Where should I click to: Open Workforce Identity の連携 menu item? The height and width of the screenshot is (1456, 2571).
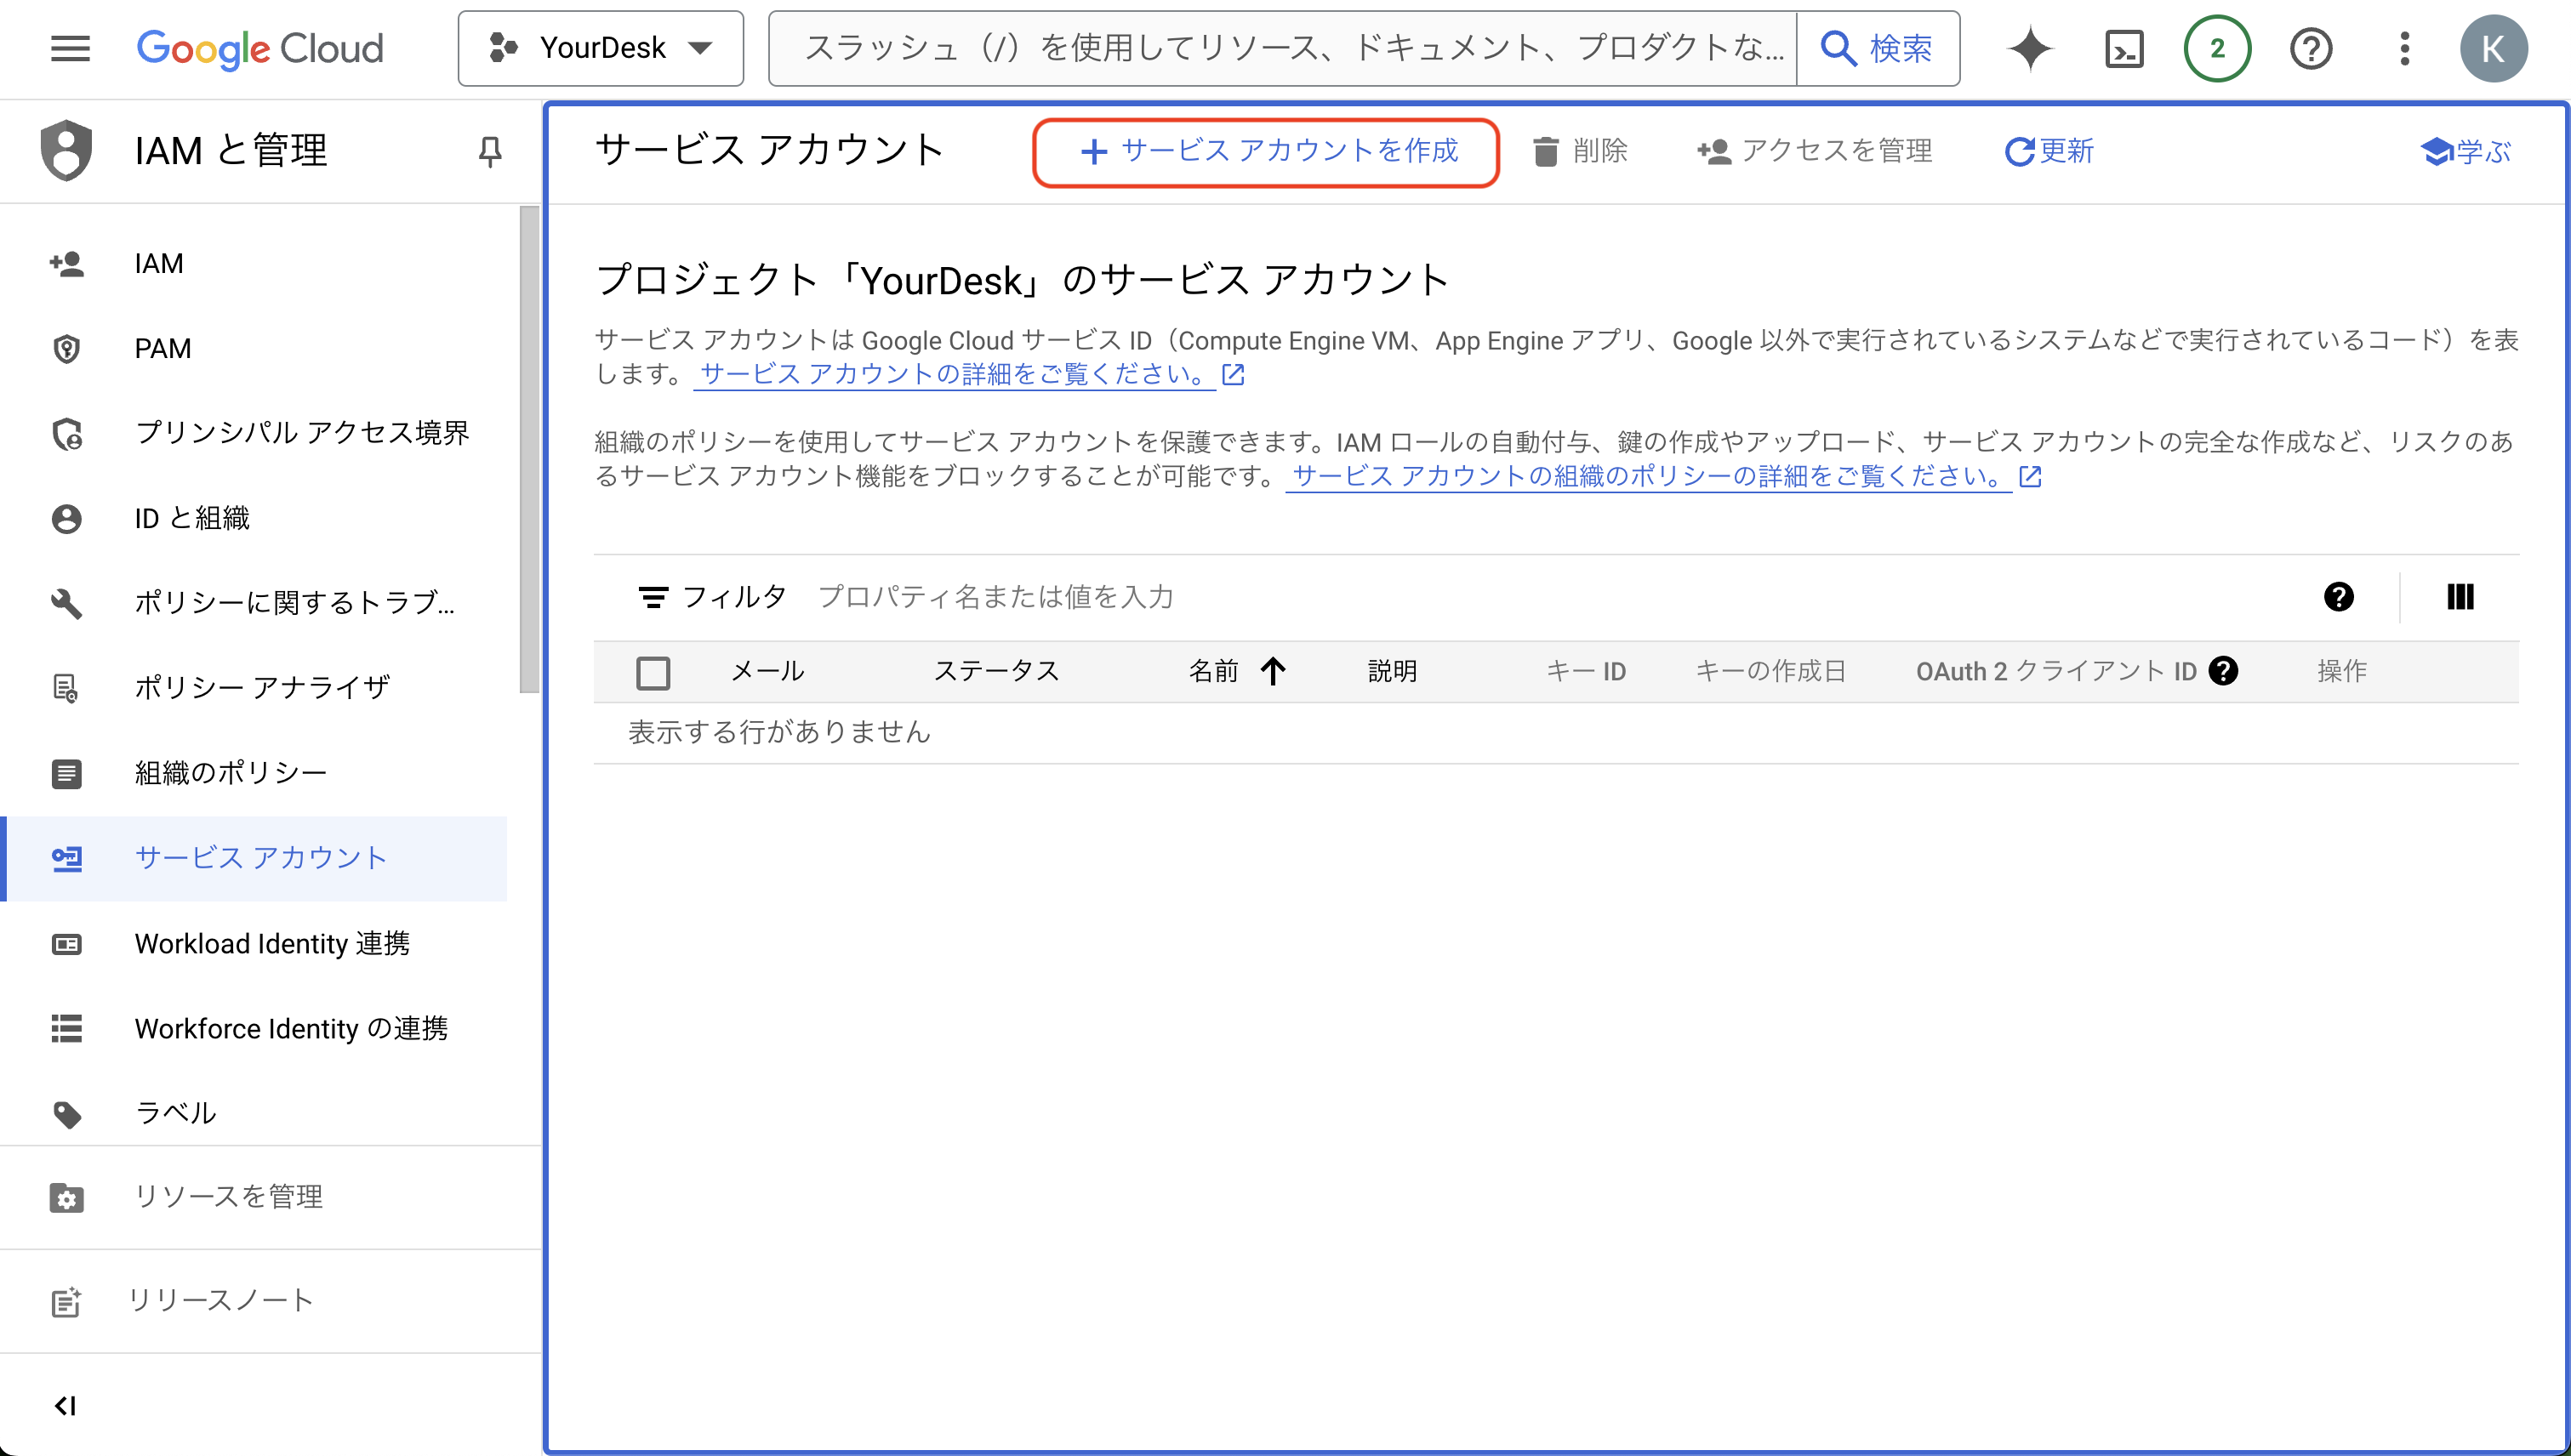pos(253,1028)
